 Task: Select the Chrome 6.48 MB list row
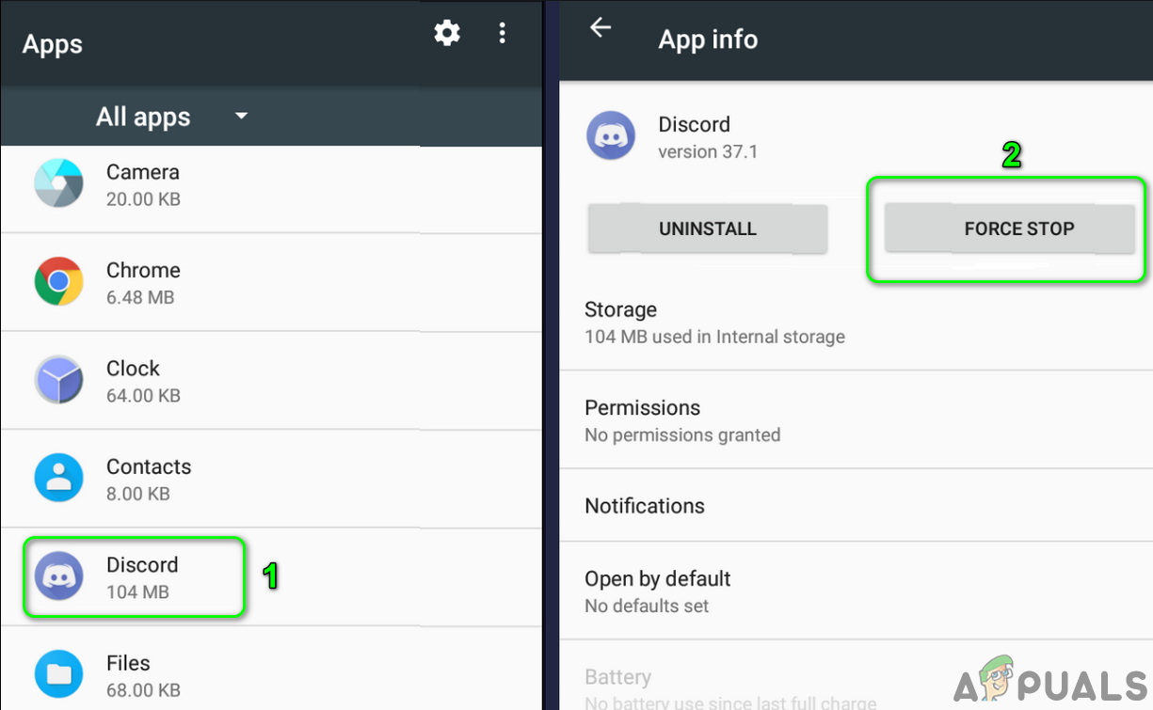pos(271,282)
